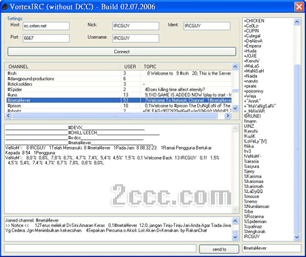Select user +Weja in user list
This screenshot has width=306, height=257.
click(250, 96)
